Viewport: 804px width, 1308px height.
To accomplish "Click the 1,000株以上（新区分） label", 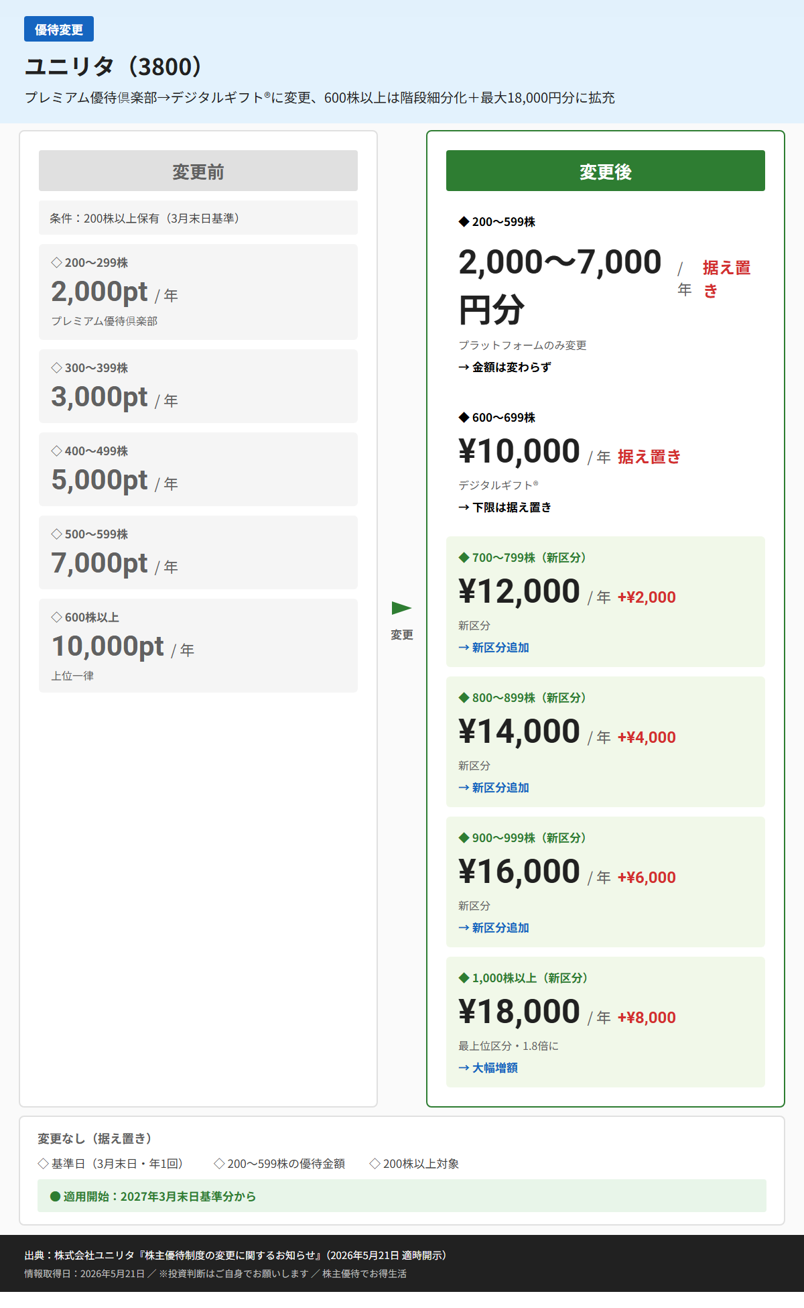I will click(523, 978).
